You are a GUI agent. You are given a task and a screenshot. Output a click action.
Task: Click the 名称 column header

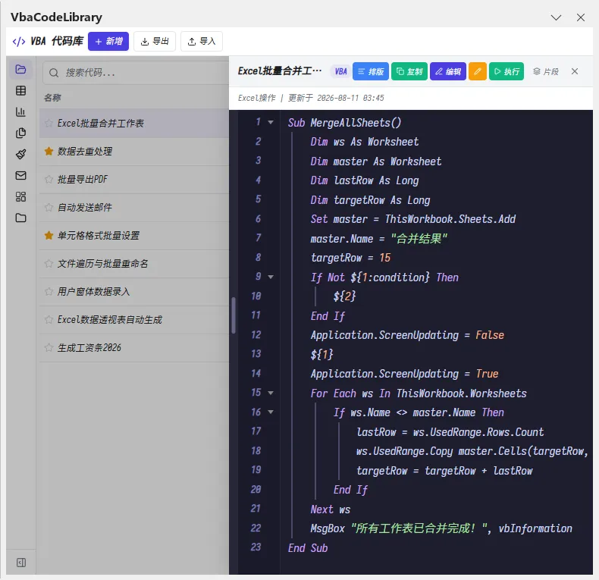click(52, 98)
